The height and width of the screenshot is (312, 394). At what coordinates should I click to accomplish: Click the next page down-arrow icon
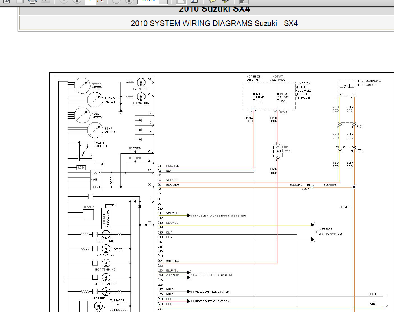pos(77,1)
